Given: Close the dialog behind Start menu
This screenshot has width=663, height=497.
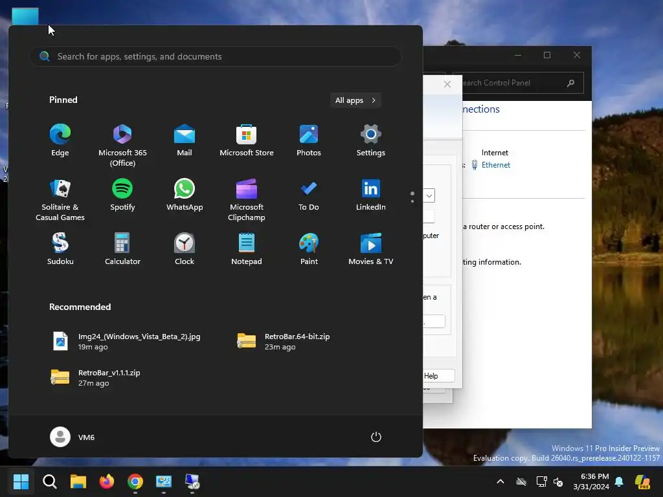Looking at the screenshot, I should 447,84.
